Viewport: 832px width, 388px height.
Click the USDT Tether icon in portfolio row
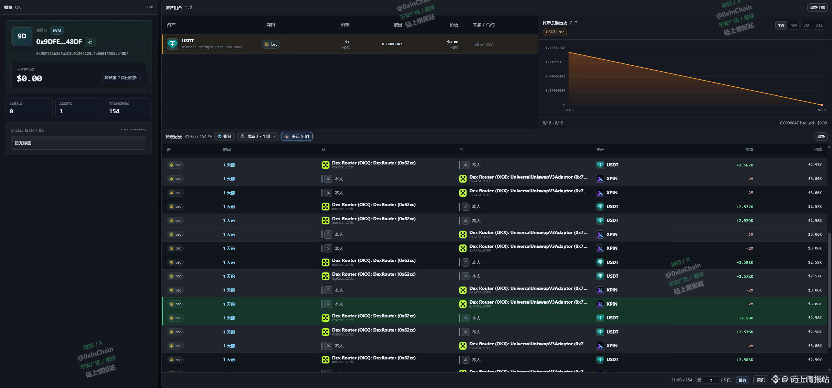tap(173, 44)
